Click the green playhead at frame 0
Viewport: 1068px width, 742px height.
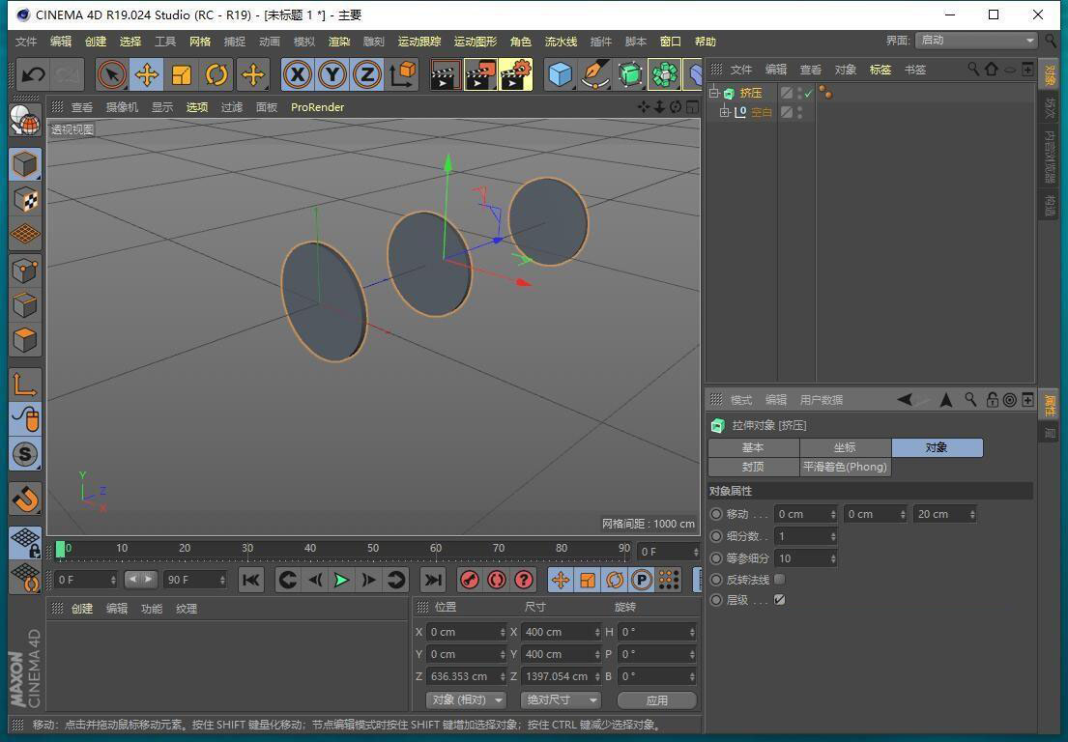(61, 549)
